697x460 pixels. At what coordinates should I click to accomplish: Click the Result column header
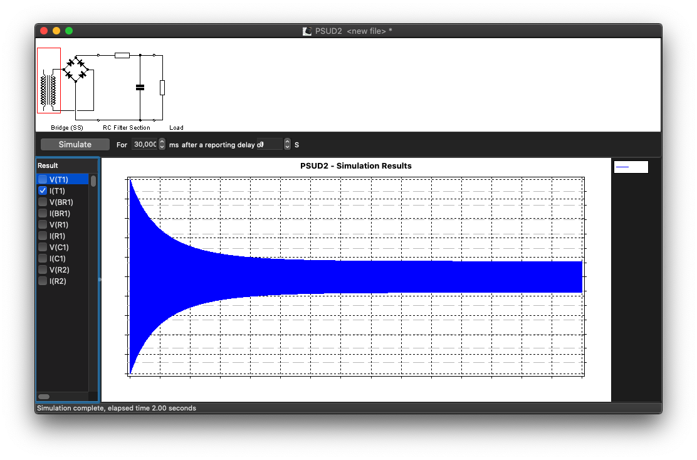[x=66, y=165]
